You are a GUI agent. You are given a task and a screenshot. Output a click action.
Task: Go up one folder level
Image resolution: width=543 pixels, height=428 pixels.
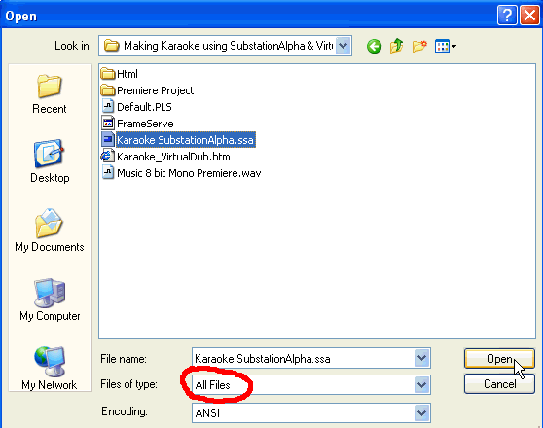pos(396,46)
